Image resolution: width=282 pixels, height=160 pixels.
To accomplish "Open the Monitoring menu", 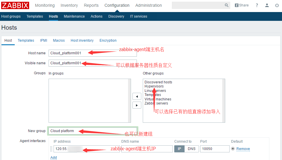I will [x=45, y=5].
